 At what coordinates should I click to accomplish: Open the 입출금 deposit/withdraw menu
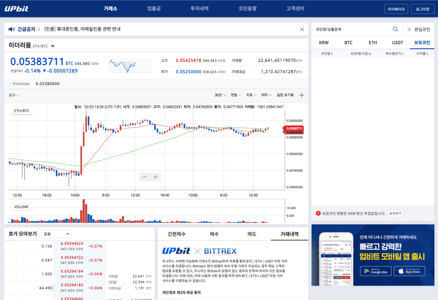[154, 9]
